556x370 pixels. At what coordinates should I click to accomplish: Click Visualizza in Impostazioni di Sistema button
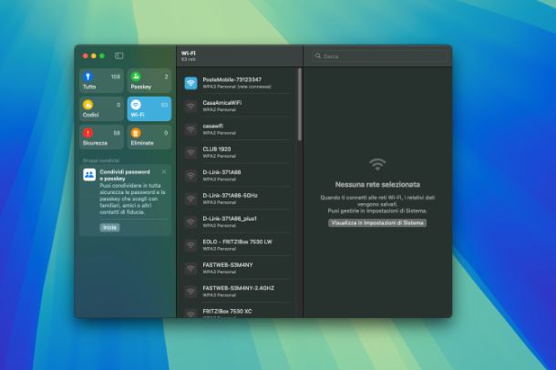point(377,223)
